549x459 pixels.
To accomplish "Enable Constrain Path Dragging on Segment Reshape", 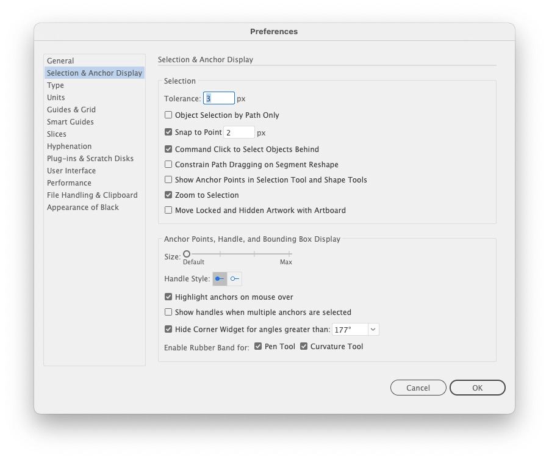I will click(168, 164).
